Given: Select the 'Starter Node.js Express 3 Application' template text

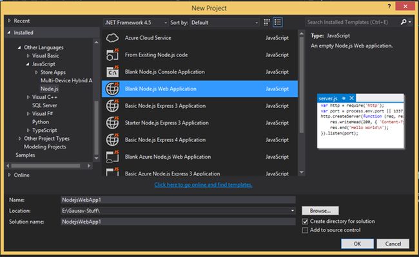Looking at the screenshot, I should pyautogui.click(x=167, y=123).
